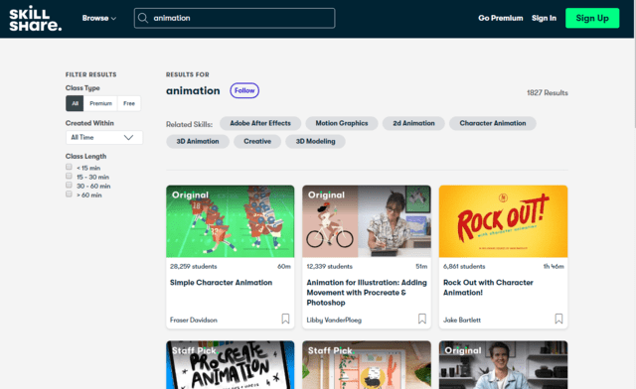Expand the Created Within All Time dropdown
Viewport: 636px width, 389px height.
click(x=104, y=137)
